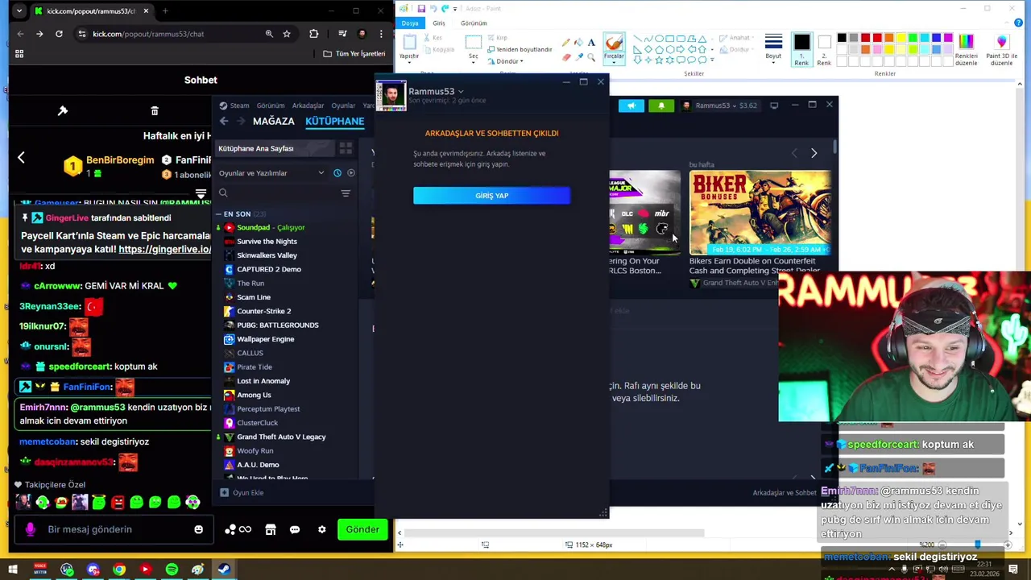Open the Döndür rotate dropdown in Paint
This screenshot has width=1031, height=580.
coord(508,61)
